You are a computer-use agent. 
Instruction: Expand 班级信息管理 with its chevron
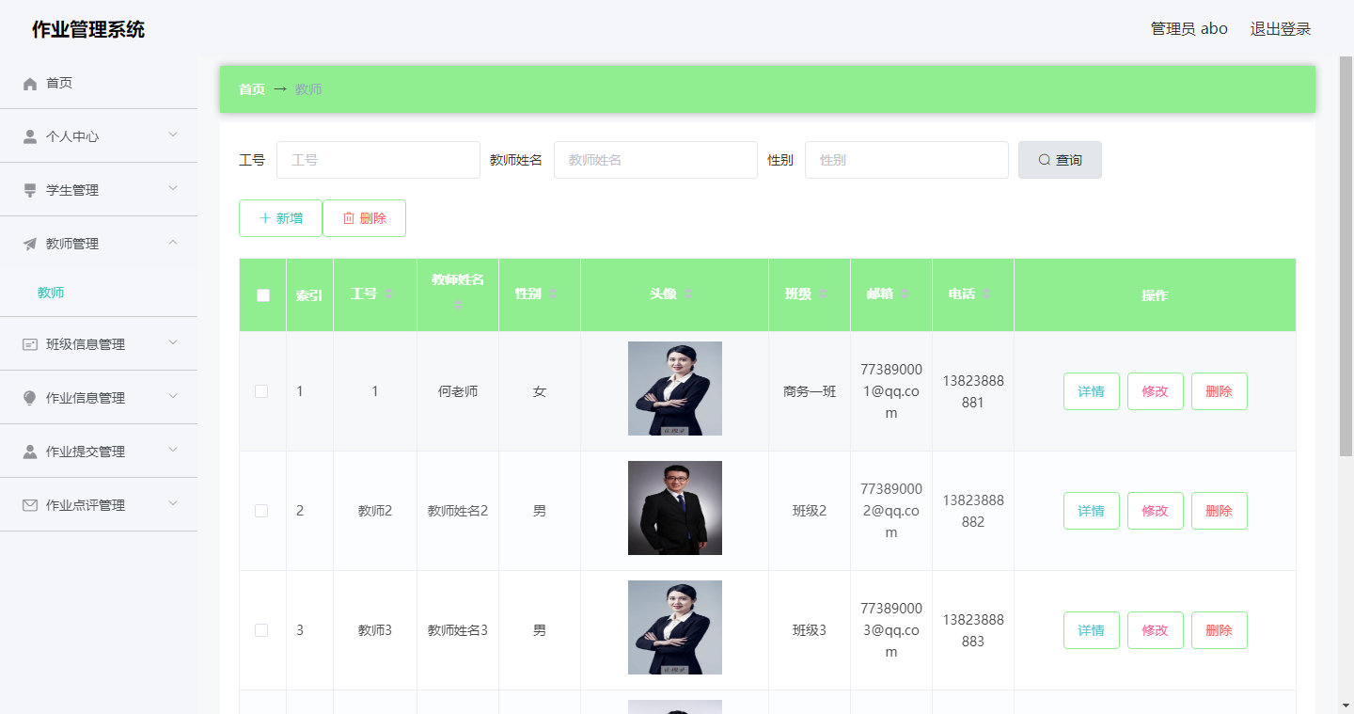(173, 343)
